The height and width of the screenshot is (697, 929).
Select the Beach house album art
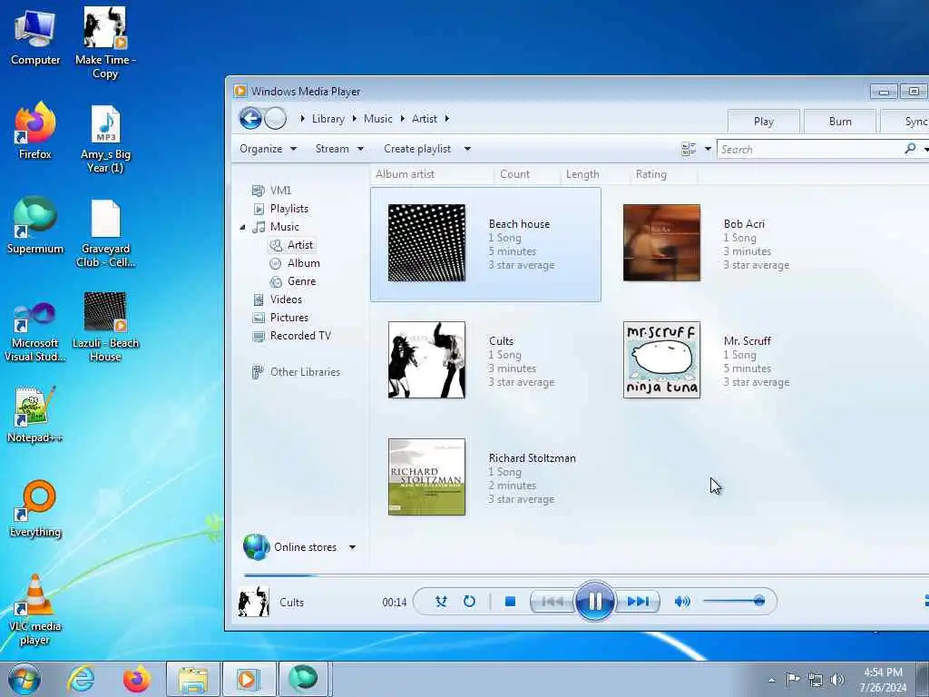[426, 243]
